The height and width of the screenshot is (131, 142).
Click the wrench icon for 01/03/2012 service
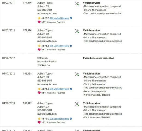(x=77, y=31)
